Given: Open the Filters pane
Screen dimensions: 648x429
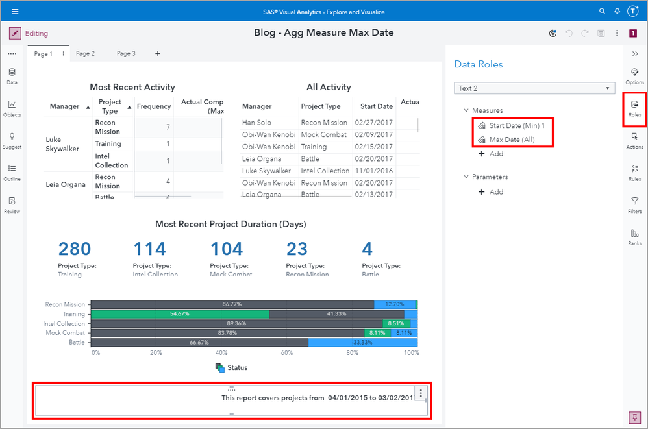Looking at the screenshot, I should point(634,204).
